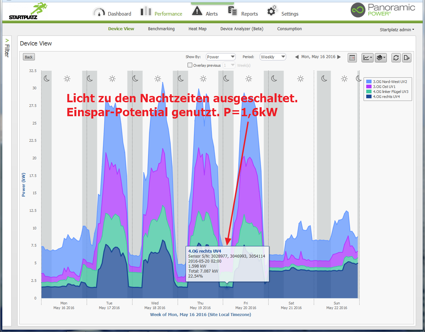Switch to the Heat Map tab
Viewport: 425px width, 332px height.
pyautogui.click(x=197, y=29)
